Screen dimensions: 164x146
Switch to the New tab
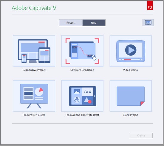[94, 23]
